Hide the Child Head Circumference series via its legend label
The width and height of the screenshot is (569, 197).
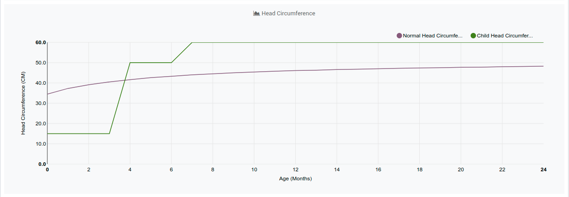pyautogui.click(x=505, y=36)
